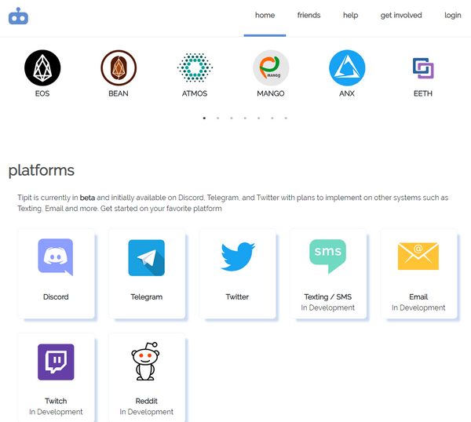The width and height of the screenshot is (471, 422).
Task: Jump to the fourth carousel page dot
Action: (245, 118)
